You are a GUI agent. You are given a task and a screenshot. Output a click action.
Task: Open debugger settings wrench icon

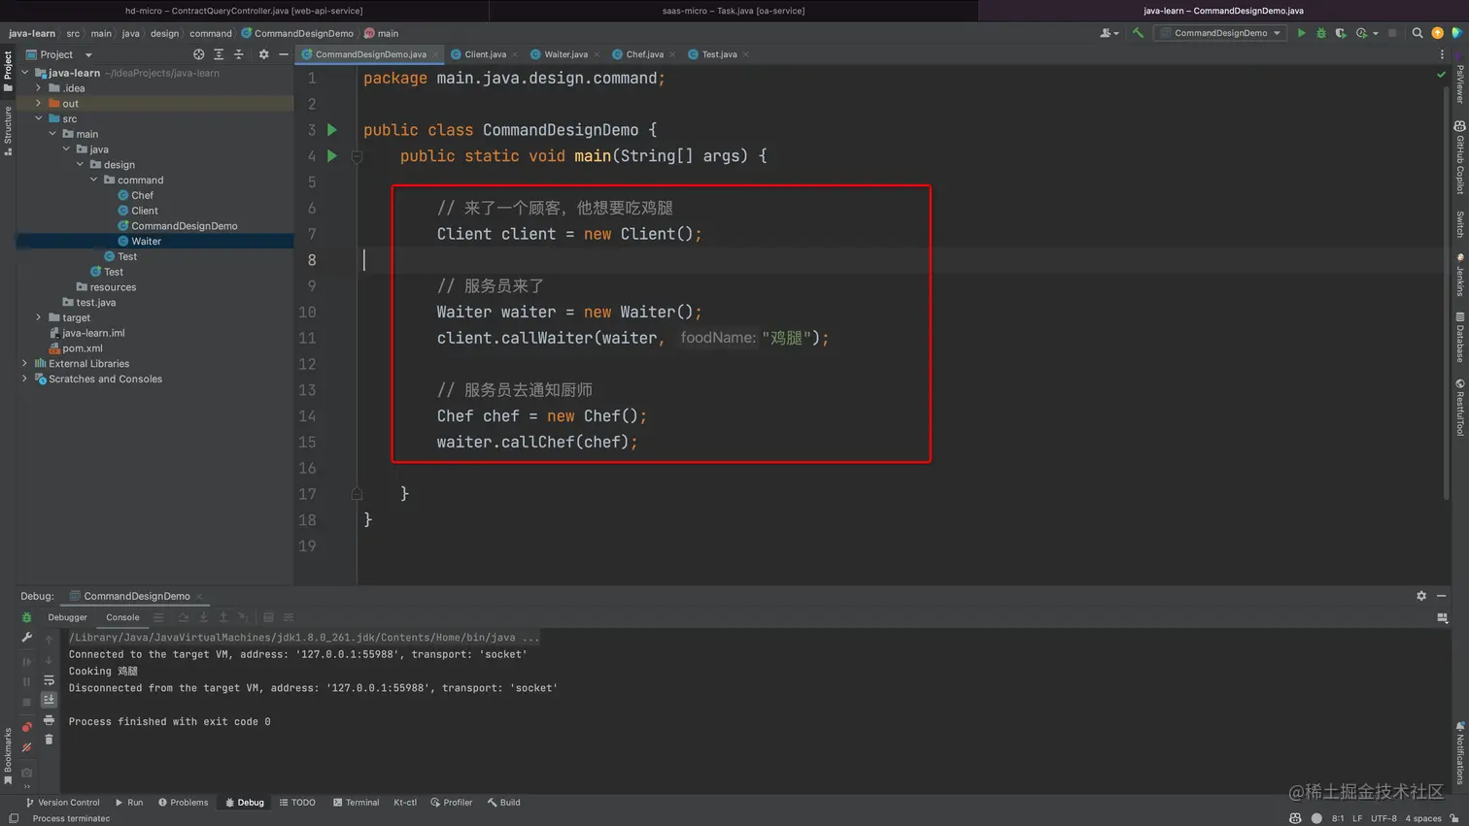click(x=26, y=638)
